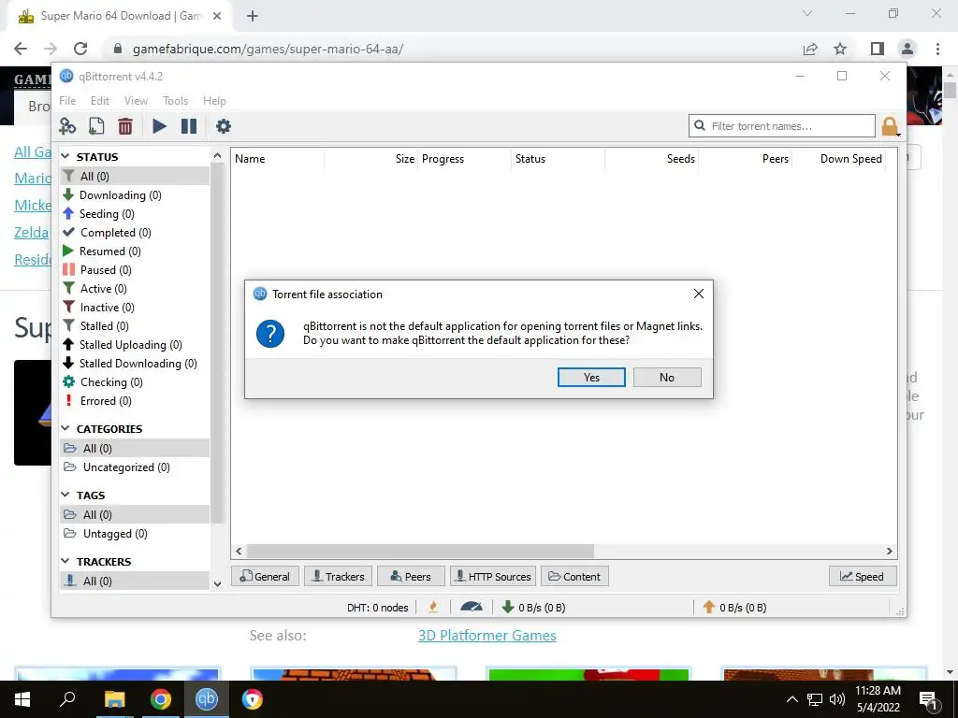Select All (0) under TAGS
Image resolution: width=958 pixels, height=718 pixels.
tap(135, 515)
